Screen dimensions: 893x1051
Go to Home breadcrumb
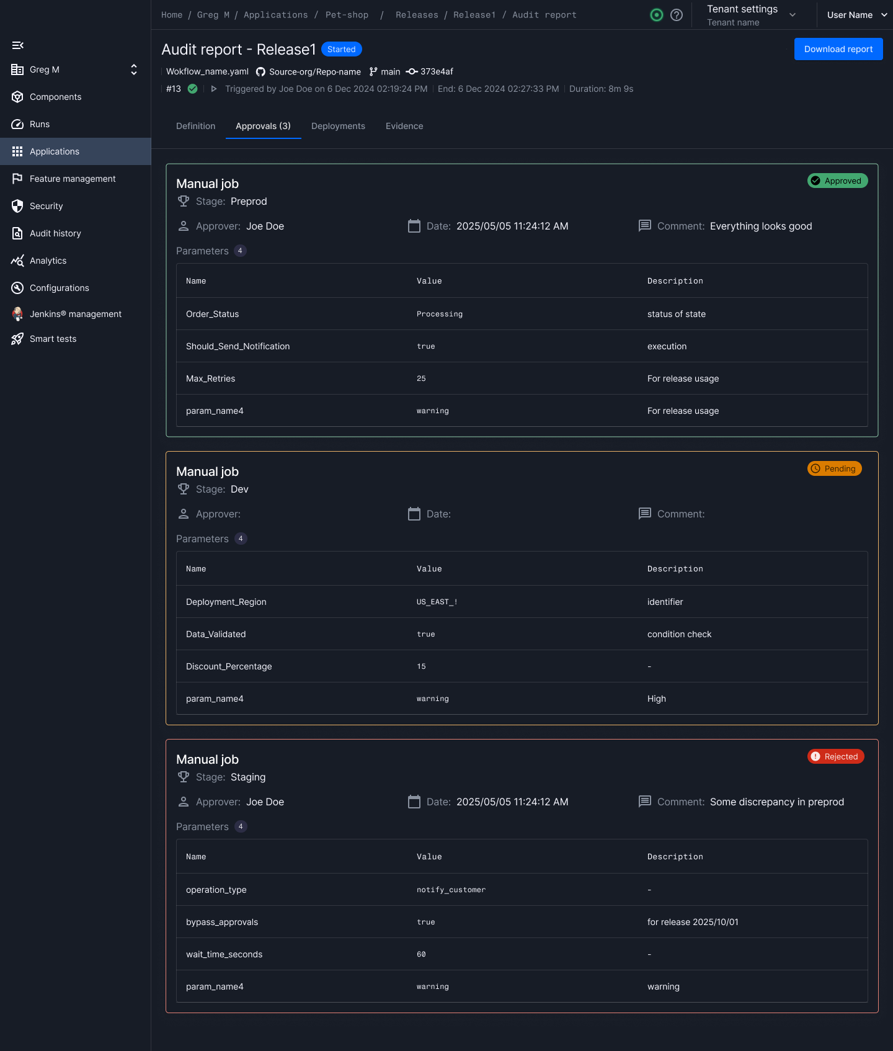coord(172,15)
